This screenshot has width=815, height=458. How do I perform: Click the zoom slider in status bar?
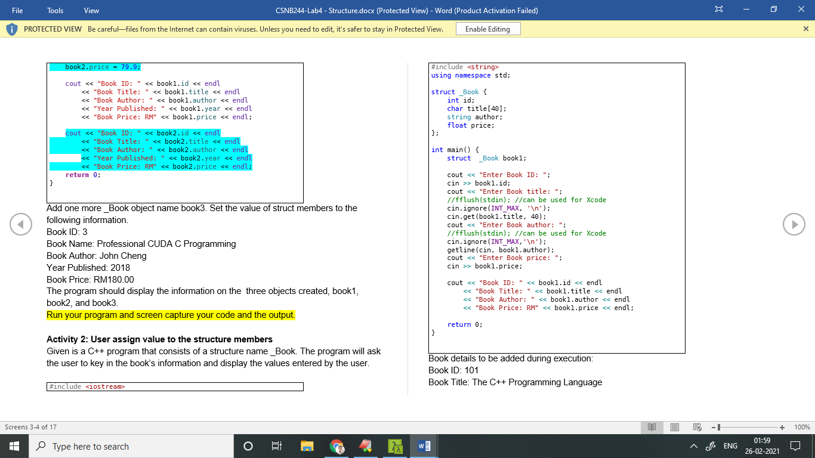tap(748, 427)
